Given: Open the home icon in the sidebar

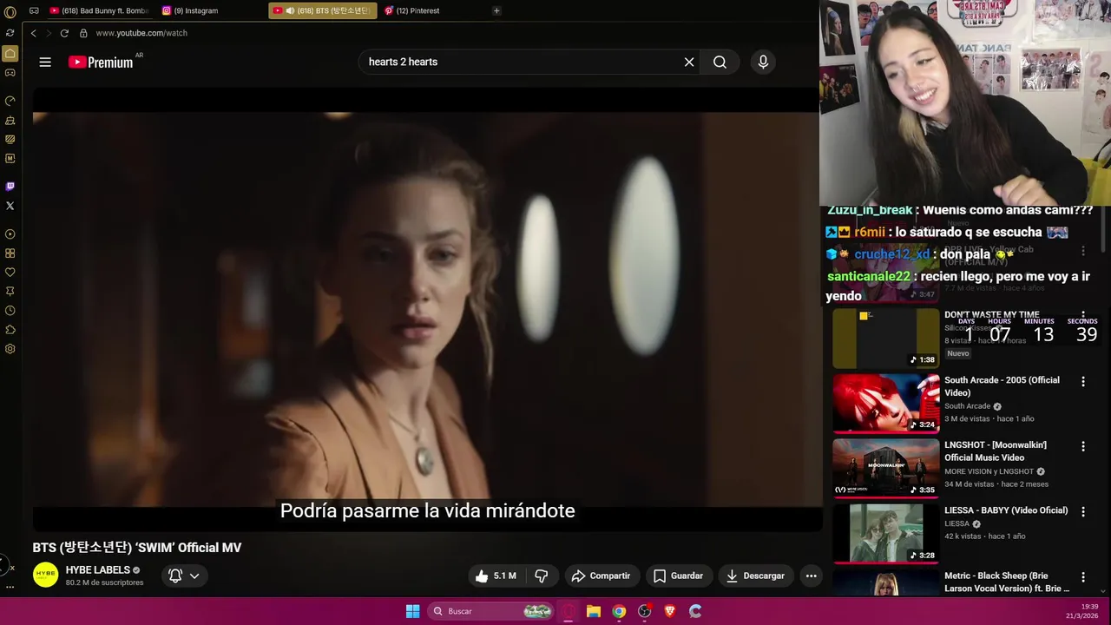Looking at the screenshot, I should coord(10,54).
